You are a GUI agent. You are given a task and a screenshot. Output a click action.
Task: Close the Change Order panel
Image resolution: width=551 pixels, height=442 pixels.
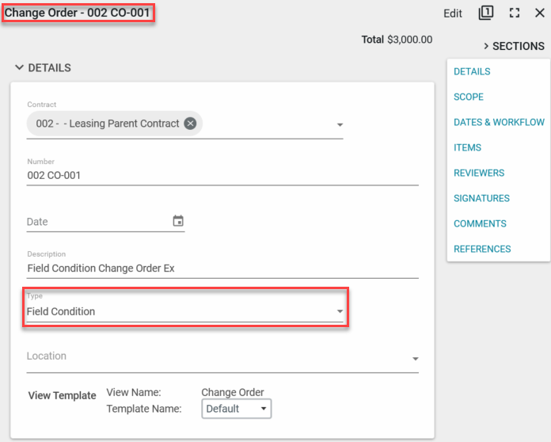540,13
